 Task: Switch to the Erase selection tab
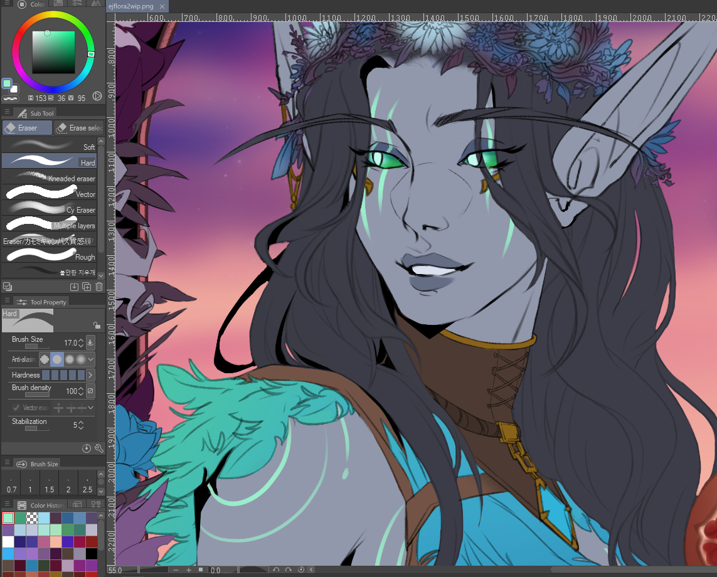click(79, 128)
